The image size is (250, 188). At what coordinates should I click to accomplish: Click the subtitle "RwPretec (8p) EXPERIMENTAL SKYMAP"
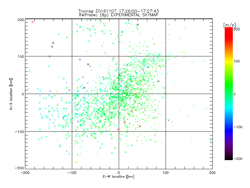[x=118, y=15]
